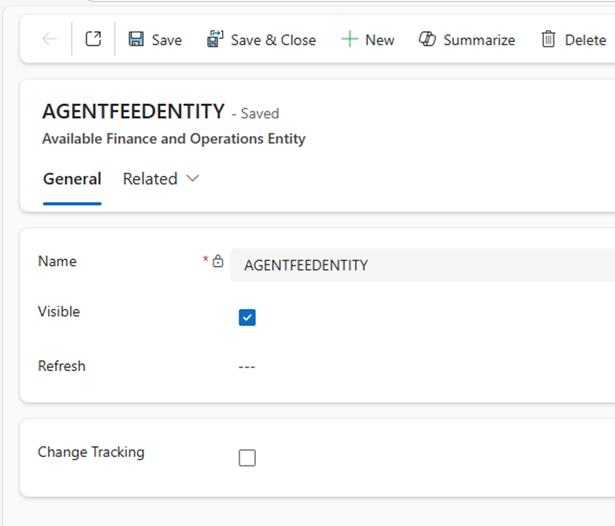615x526 pixels.
Task: Click the Save & Close icon
Action: click(215, 39)
